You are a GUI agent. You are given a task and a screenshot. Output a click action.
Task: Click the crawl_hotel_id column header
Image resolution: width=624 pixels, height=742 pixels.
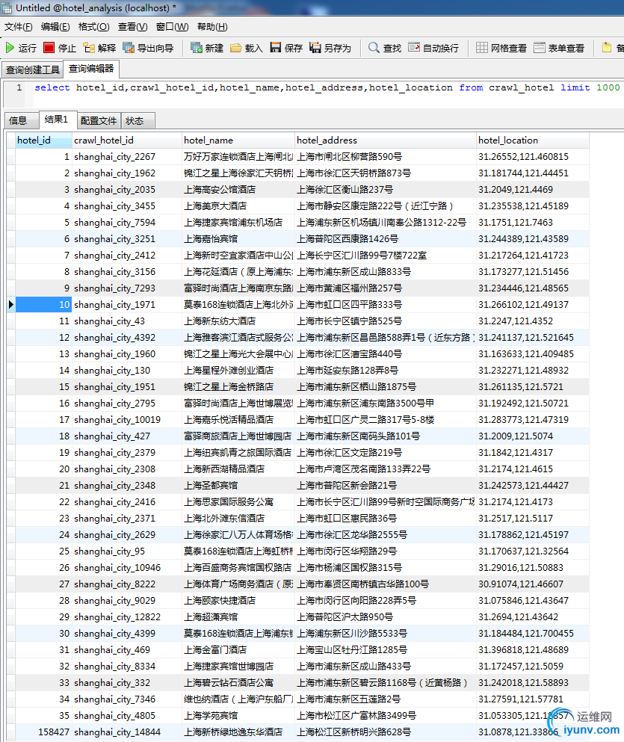coord(127,140)
